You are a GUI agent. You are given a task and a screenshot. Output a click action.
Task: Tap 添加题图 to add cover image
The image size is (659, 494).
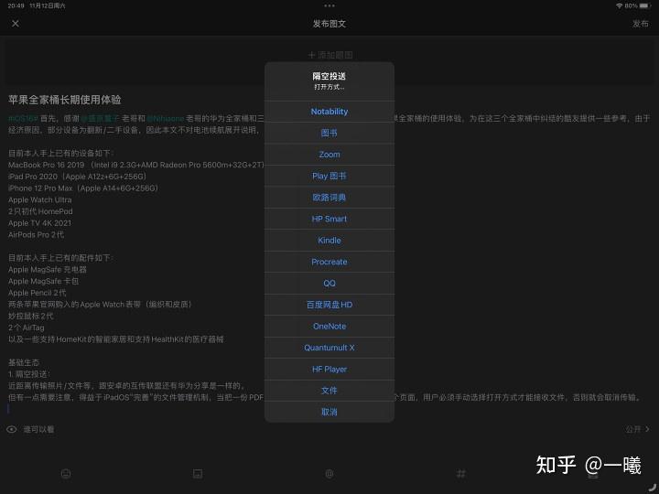[x=330, y=55]
